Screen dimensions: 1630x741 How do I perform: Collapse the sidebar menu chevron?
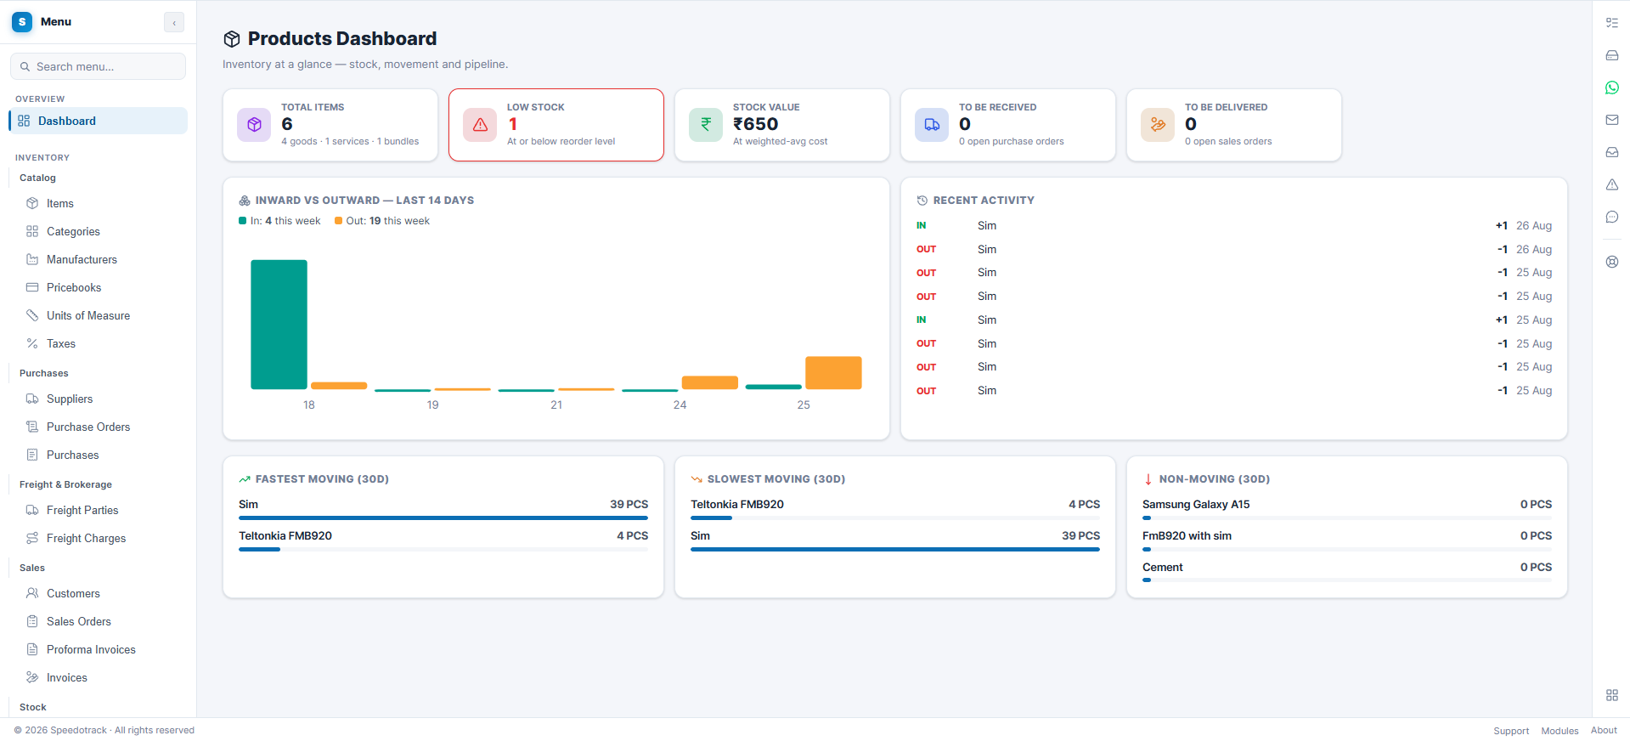(174, 23)
